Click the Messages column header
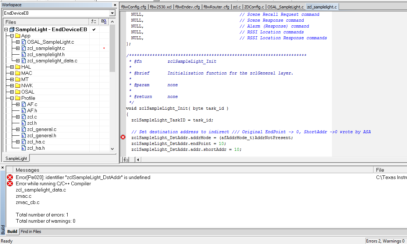The image size is (407, 244). [x=193, y=170]
